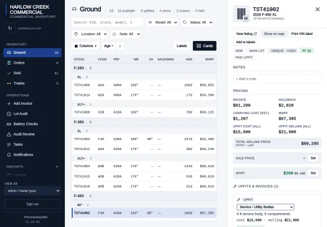Click the Sign out button
The height and width of the screenshot is (227, 327).
click(32, 204)
